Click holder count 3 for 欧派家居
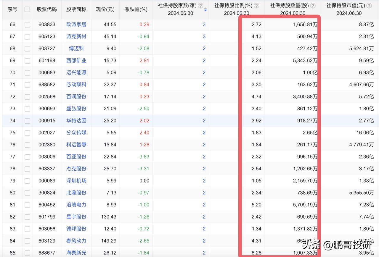The height and width of the screenshot is (257, 379). pos(204,25)
